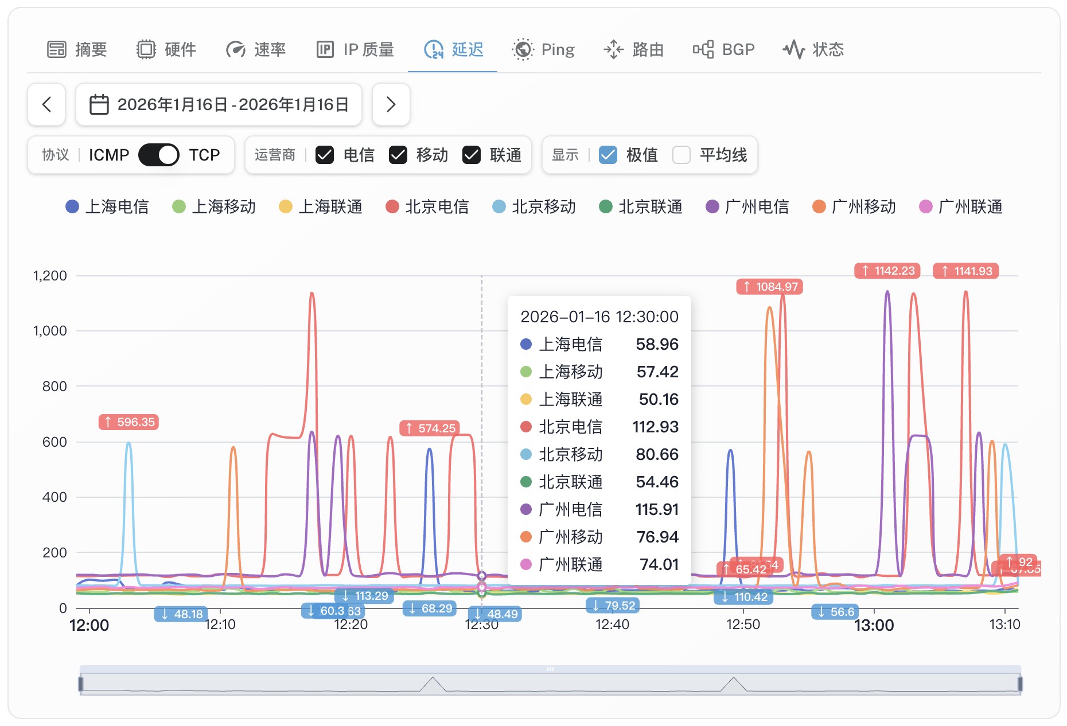Open the 摘要 summary tab icon
The width and height of the screenshot is (1067, 726).
pyautogui.click(x=57, y=49)
